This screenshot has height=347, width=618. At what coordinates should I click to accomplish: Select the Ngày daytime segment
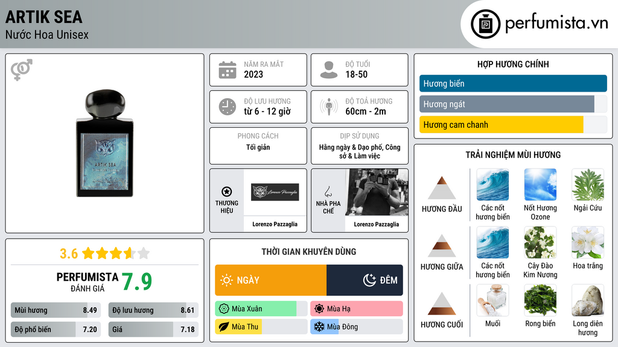click(x=271, y=280)
